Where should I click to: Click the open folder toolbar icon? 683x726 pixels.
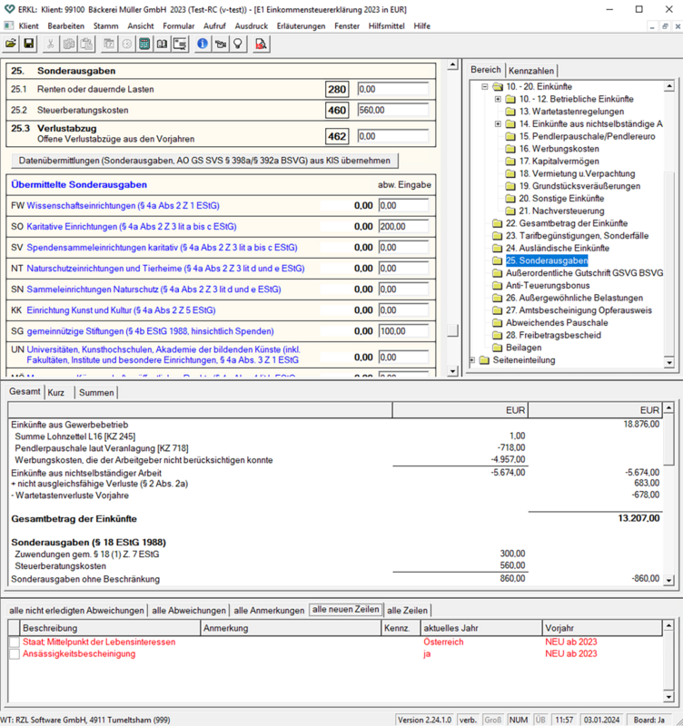pos(11,44)
